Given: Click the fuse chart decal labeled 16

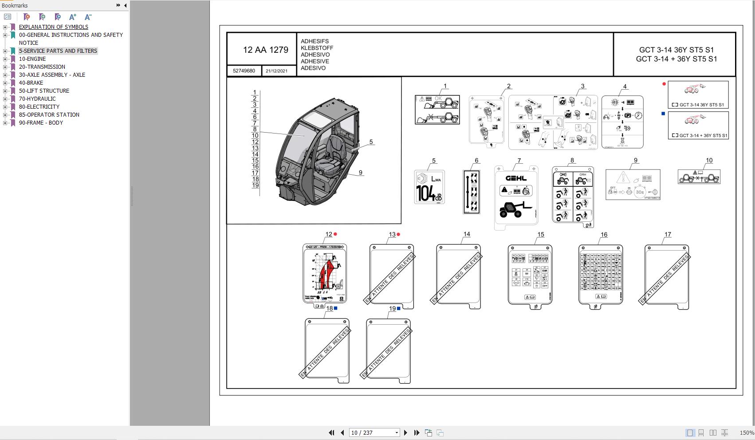Looking at the screenshot, I should pyautogui.click(x=601, y=276).
